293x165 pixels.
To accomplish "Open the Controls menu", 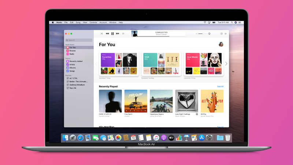I will click(x=93, y=22).
